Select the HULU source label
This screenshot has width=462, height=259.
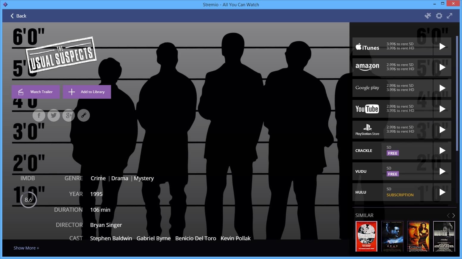(x=361, y=192)
